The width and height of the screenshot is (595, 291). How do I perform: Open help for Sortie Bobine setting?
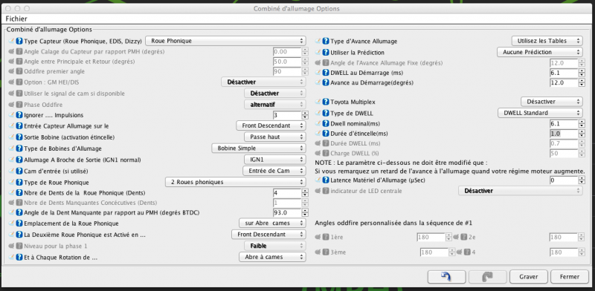pyautogui.click(x=20, y=137)
